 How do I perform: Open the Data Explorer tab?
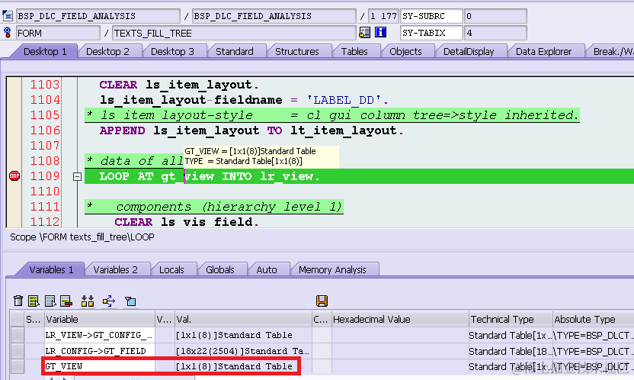[x=543, y=51]
